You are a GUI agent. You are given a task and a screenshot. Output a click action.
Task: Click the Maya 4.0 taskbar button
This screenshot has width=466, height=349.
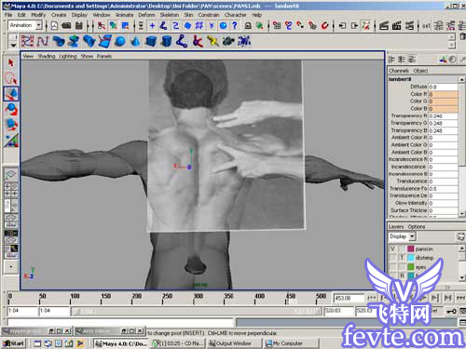[121, 343]
